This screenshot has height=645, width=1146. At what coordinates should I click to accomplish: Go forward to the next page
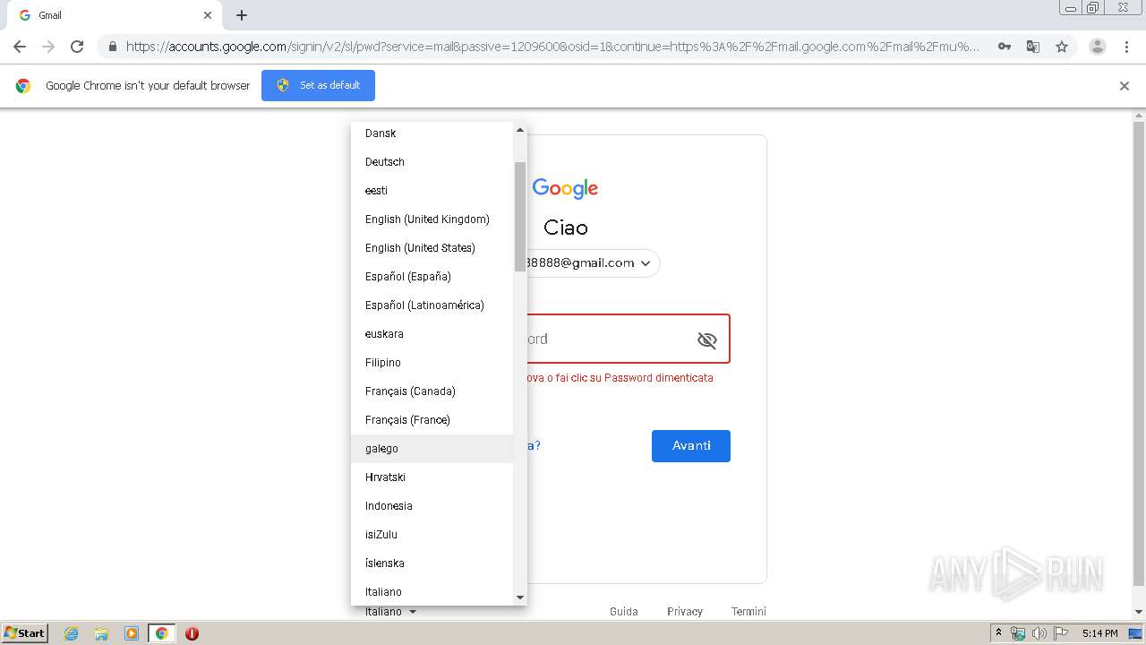[48, 47]
